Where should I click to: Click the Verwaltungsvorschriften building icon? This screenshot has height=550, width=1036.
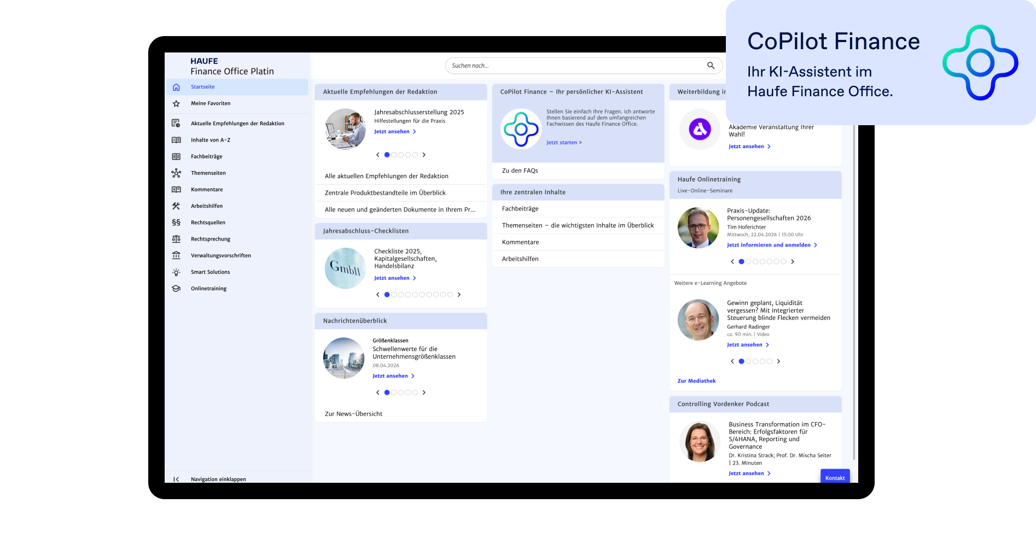pyautogui.click(x=176, y=255)
